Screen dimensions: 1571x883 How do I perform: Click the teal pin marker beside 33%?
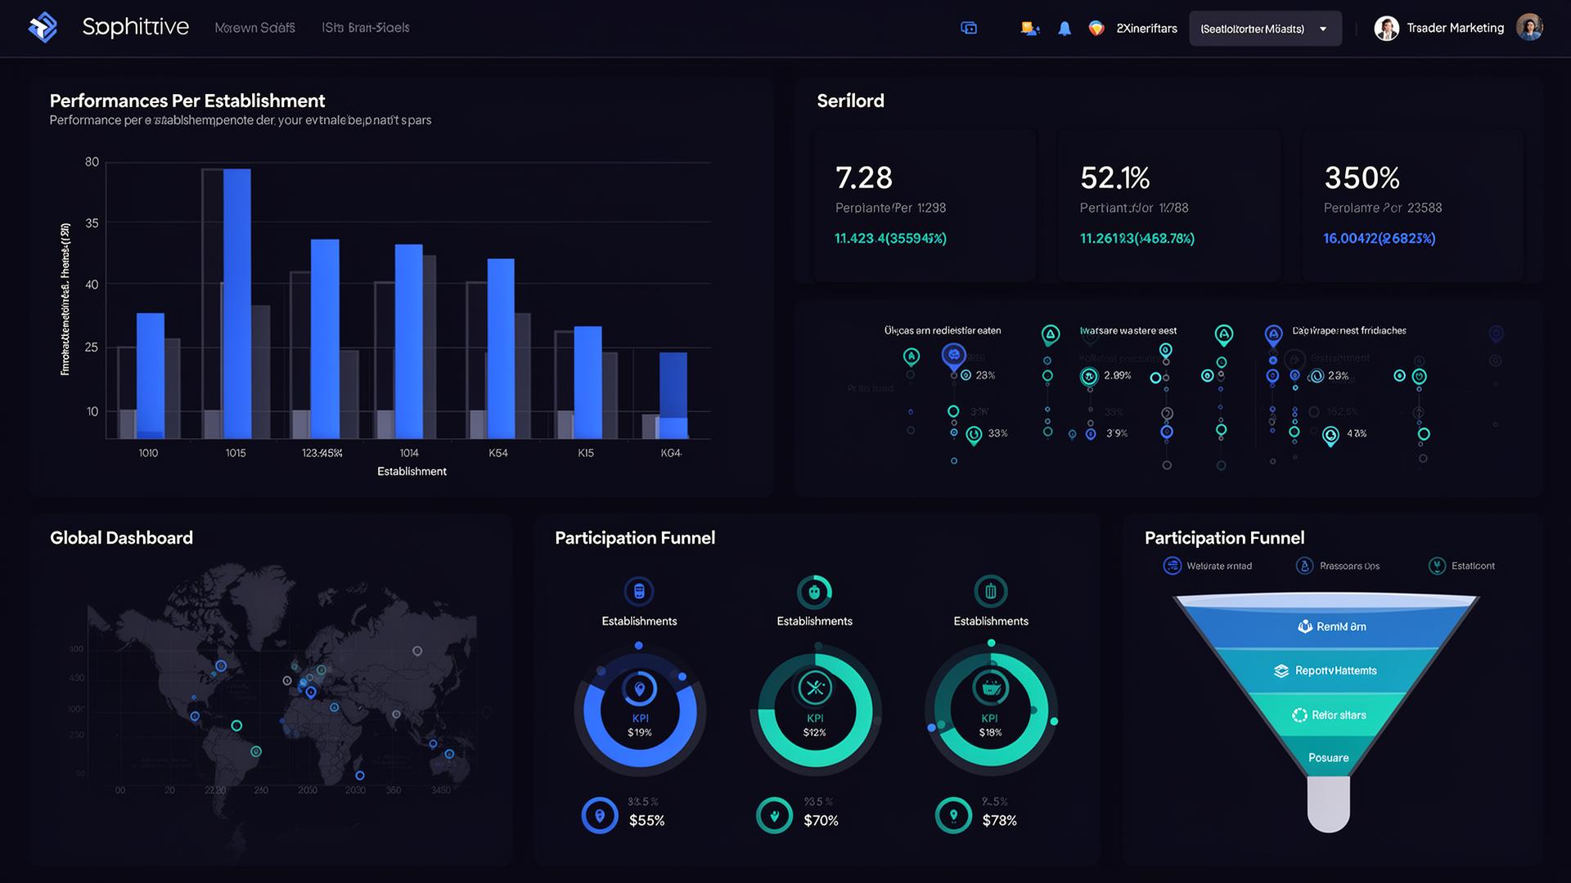tap(974, 435)
